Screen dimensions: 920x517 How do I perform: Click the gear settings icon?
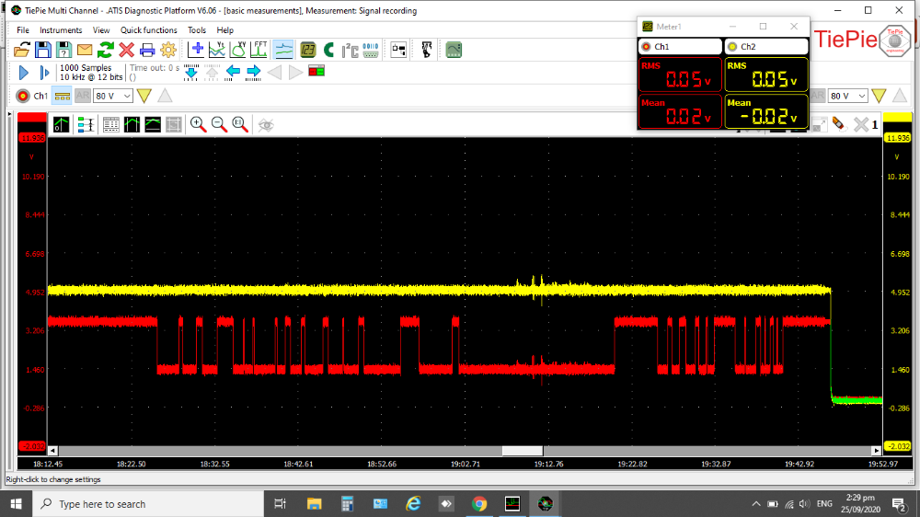tap(167, 50)
